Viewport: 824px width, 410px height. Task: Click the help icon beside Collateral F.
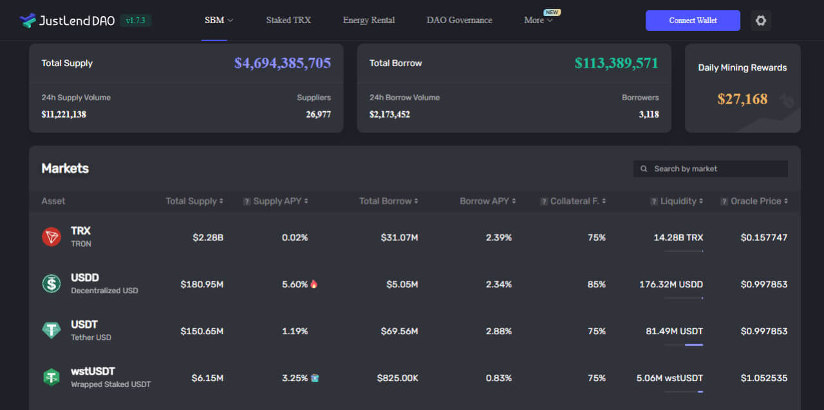[x=544, y=201]
